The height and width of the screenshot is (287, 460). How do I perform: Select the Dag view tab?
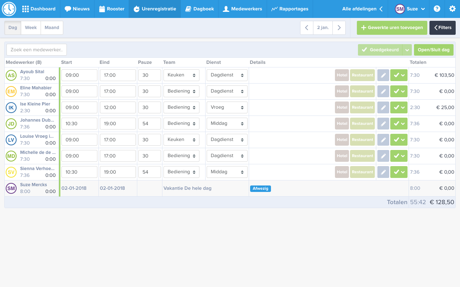(13, 28)
